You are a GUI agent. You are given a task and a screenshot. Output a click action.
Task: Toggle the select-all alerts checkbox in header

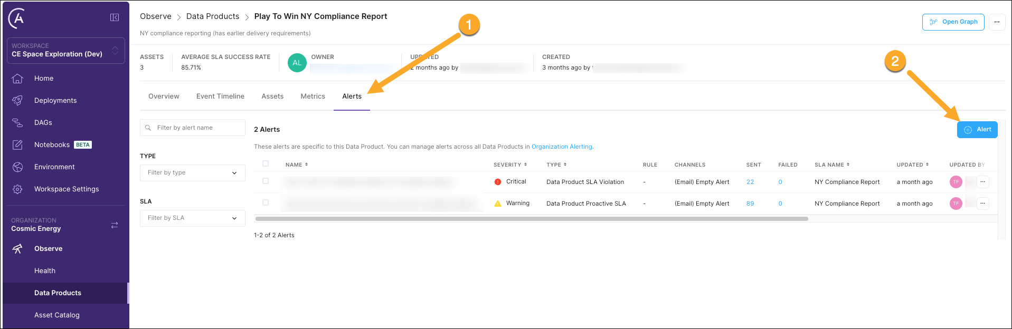click(266, 164)
